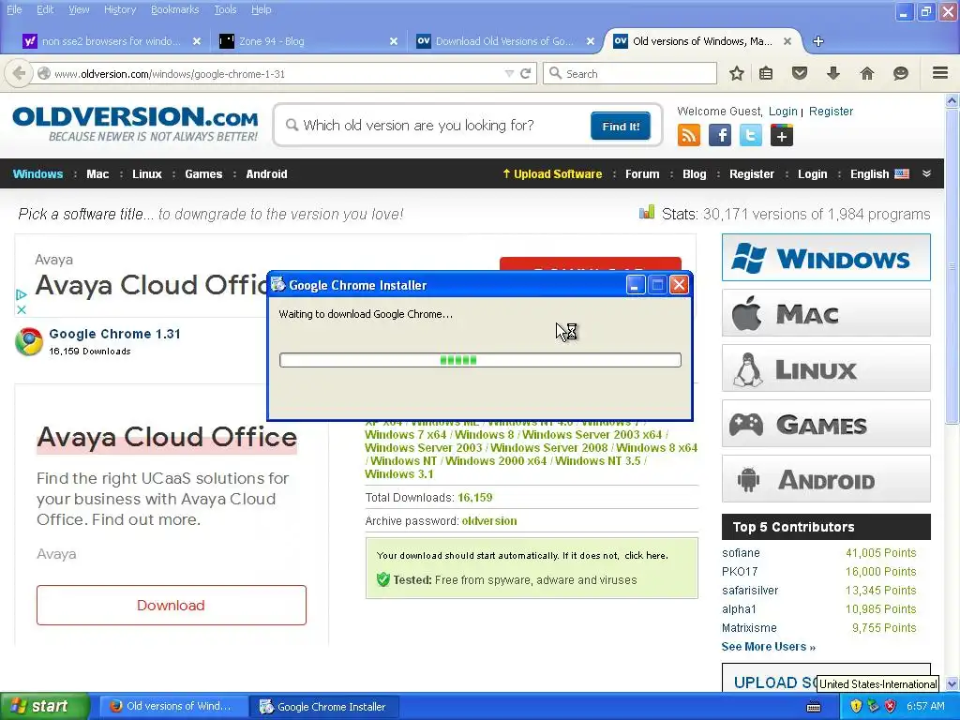Open the Downloads arrow icon

coord(833,73)
